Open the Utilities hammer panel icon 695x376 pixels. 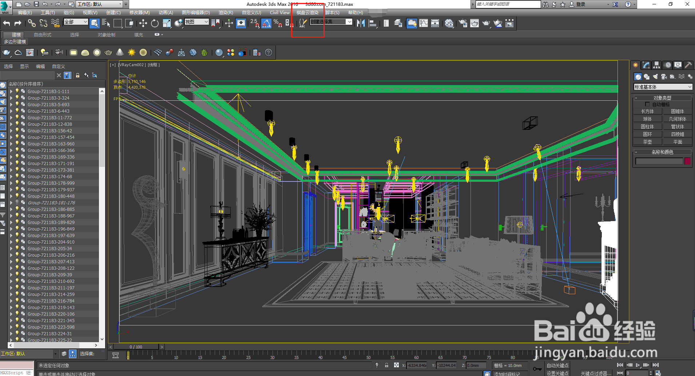coord(688,65)
